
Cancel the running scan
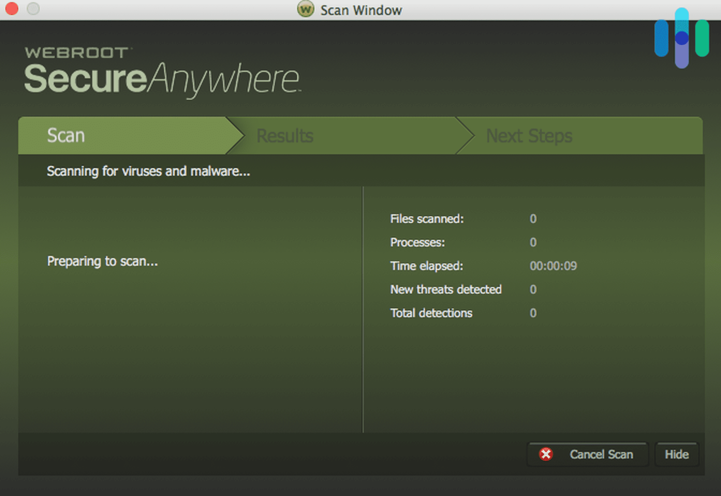tap(588, 454)
